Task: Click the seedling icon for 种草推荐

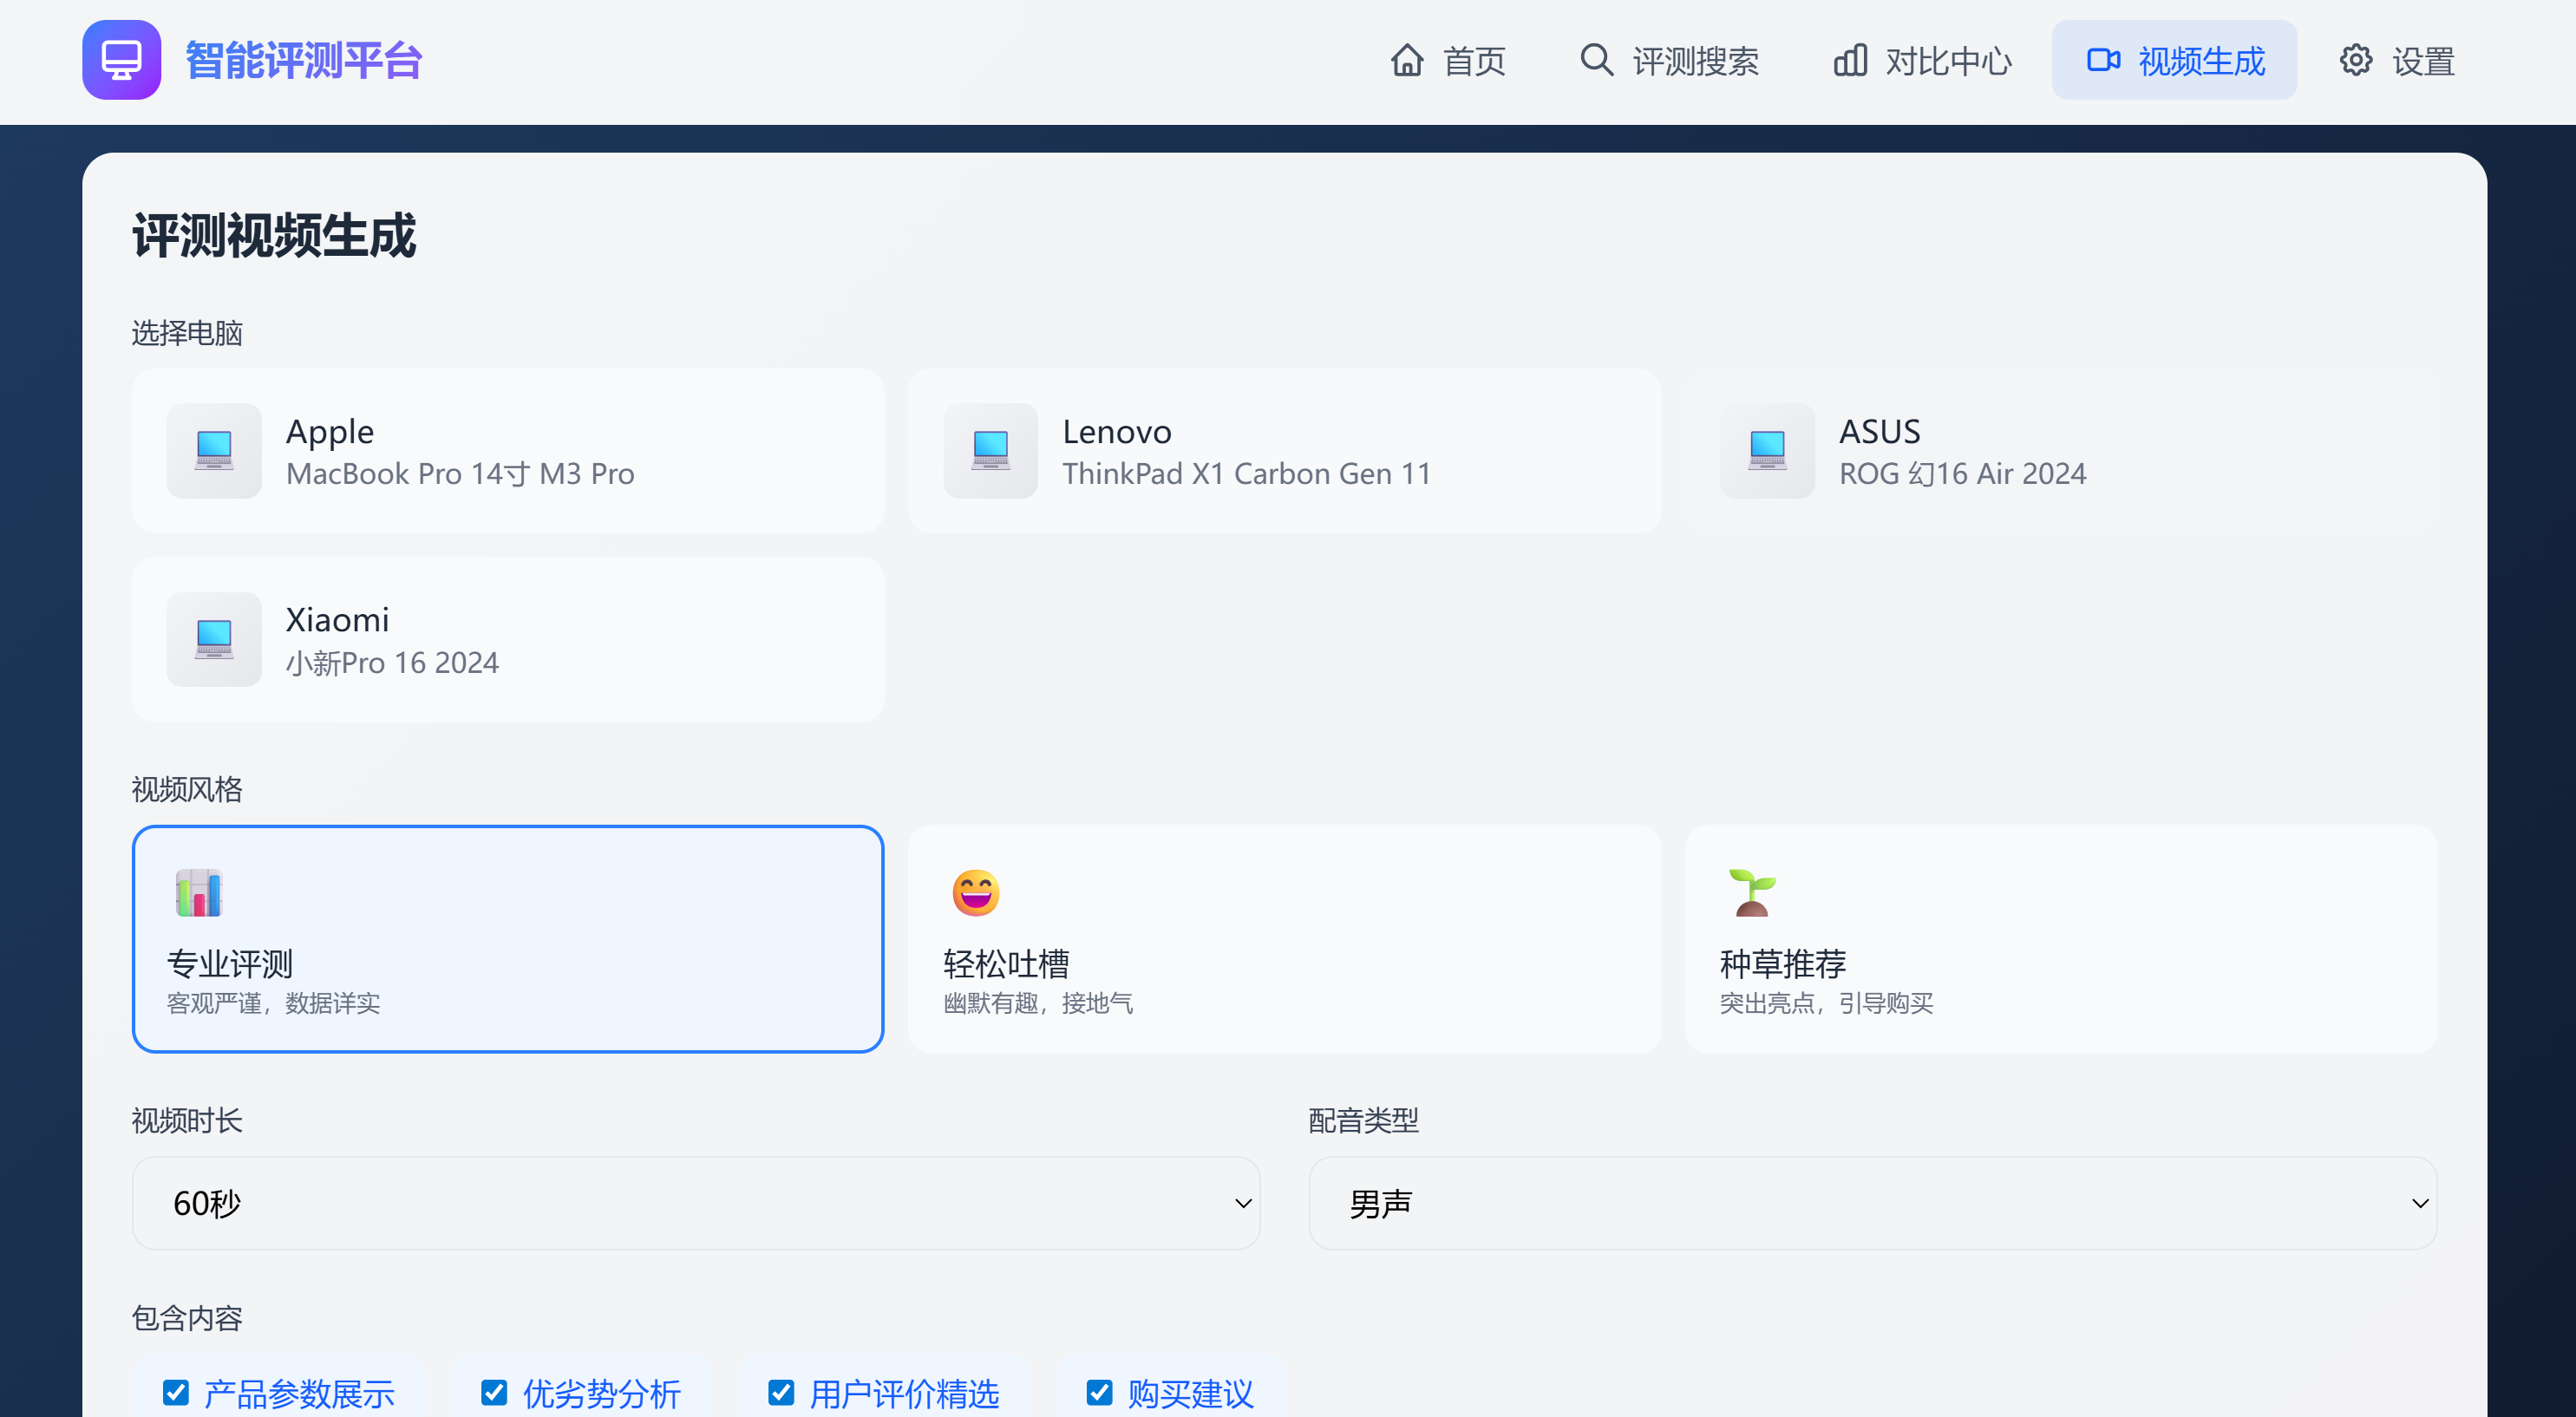Action: (x=1751, y=892)
